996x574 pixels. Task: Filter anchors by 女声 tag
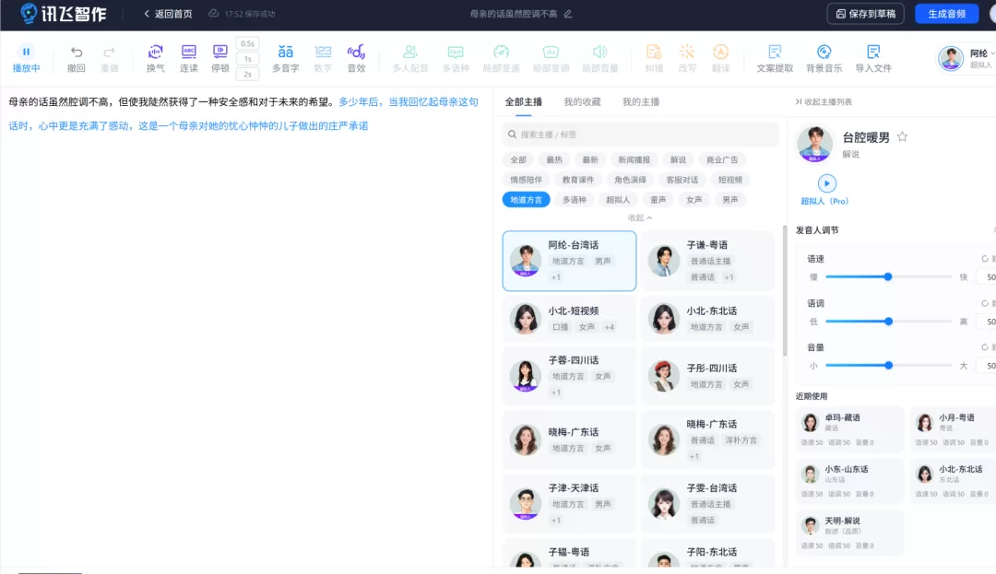pos(694,200)
